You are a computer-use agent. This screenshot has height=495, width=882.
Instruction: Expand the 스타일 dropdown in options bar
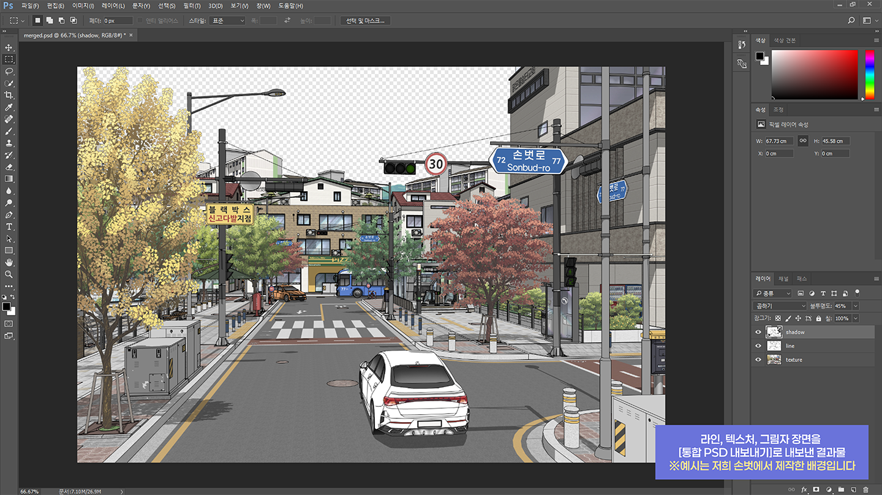[227, 20]
